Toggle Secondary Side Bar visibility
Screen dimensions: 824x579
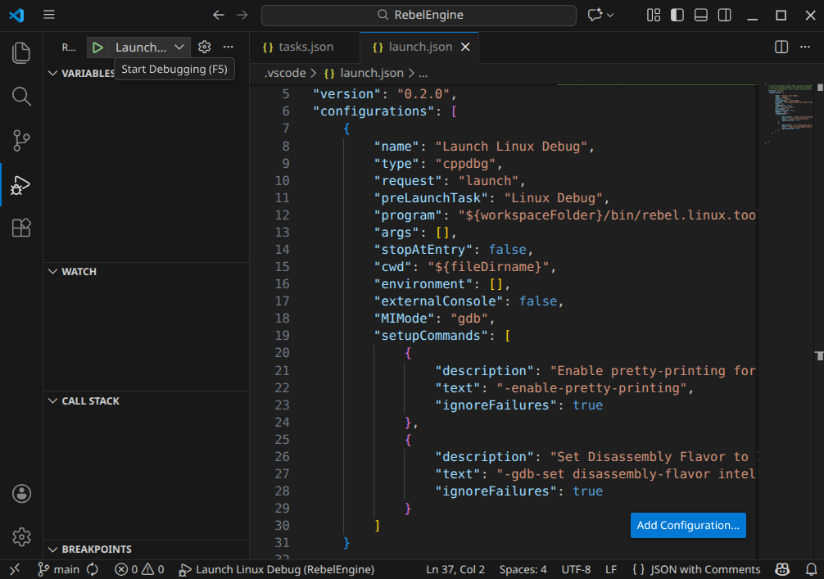725,16
